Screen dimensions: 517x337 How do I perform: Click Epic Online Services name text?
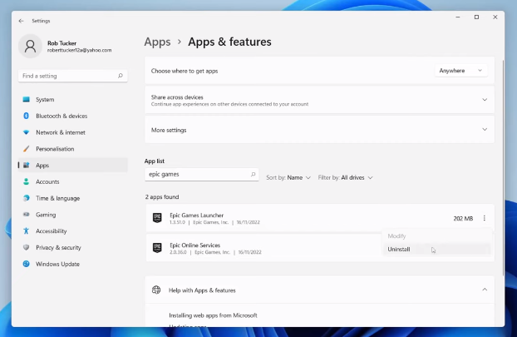[x=194, y=245]
